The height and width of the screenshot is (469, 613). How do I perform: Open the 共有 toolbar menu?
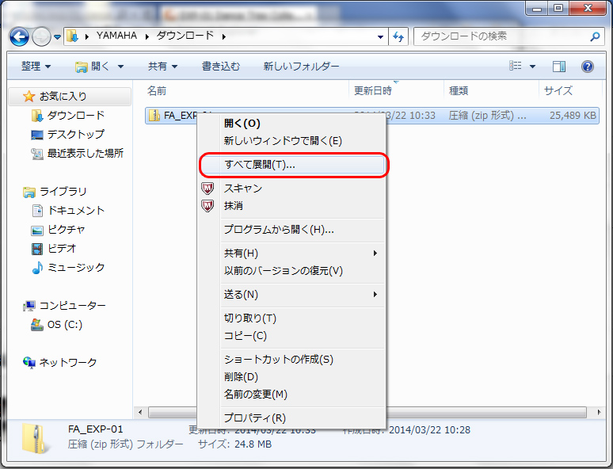tap(162, 66)
